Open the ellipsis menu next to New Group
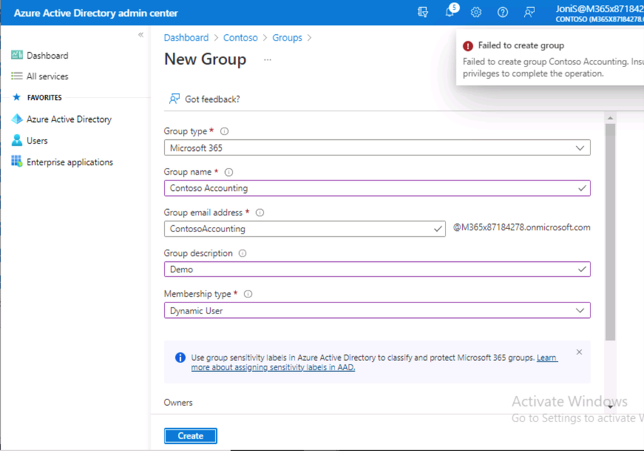 268,59
